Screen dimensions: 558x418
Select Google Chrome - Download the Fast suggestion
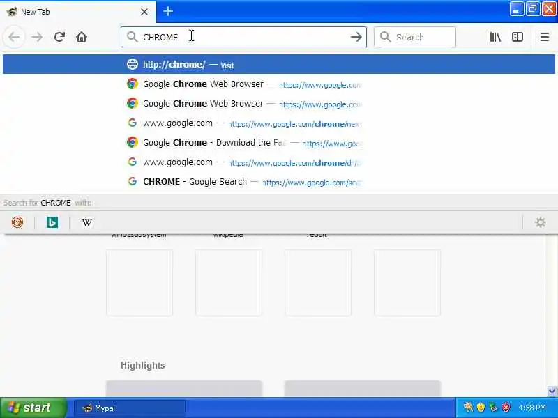click(279, 143)
